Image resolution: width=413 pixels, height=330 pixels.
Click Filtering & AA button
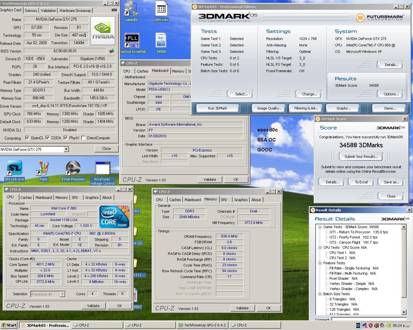[306, 108]
